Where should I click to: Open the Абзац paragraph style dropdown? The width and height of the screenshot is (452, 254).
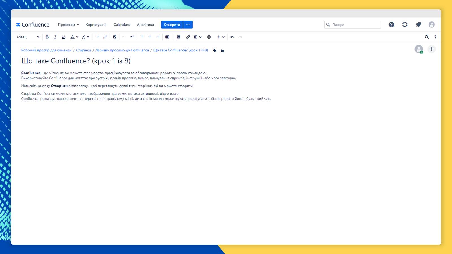[x=28, y=37]
